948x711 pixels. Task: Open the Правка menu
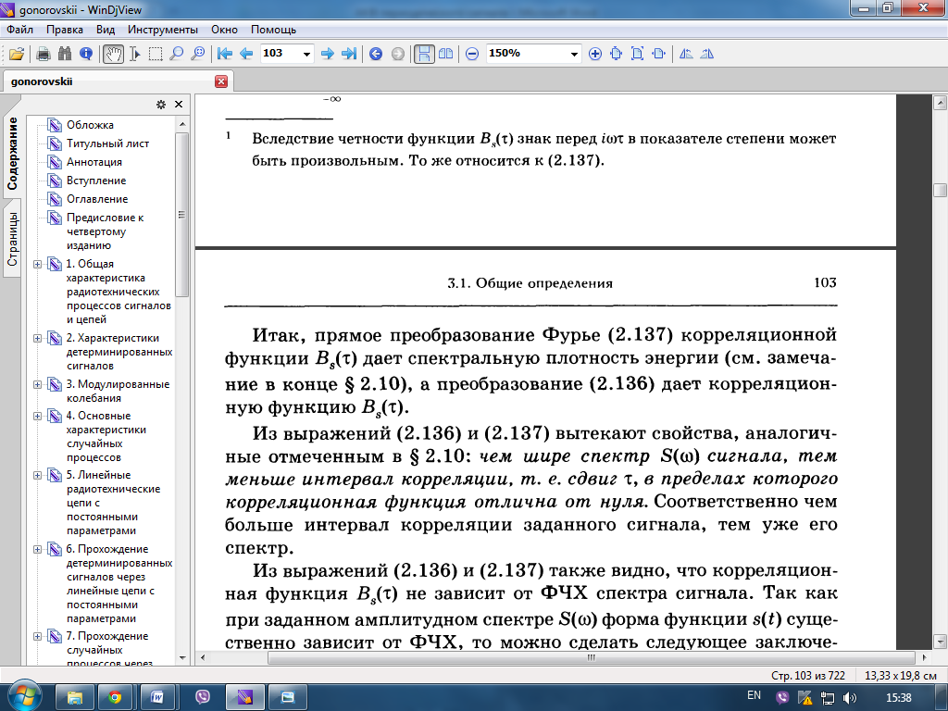click(x=65, y=30)
